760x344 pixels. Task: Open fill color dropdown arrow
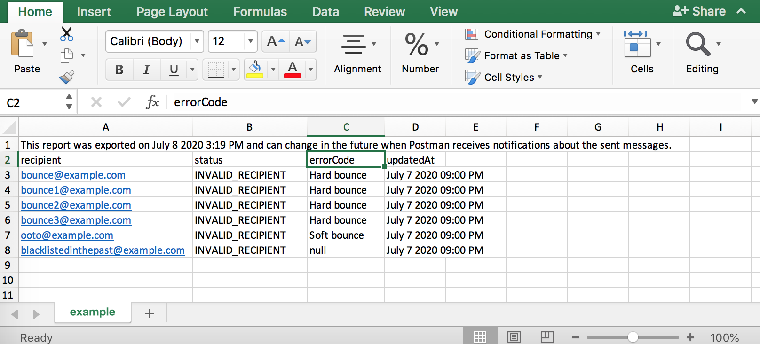tap(273, 70)
